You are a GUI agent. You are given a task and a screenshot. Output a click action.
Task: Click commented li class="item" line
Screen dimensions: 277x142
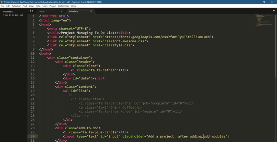coord(88,99)
